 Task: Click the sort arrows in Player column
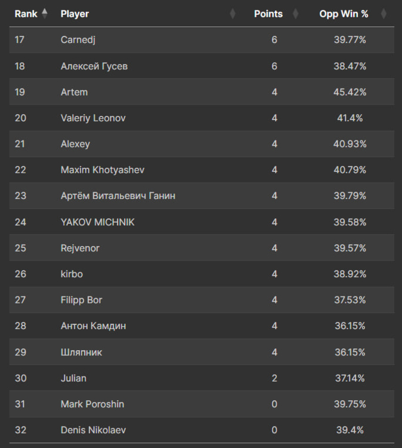tap(233, 14)
